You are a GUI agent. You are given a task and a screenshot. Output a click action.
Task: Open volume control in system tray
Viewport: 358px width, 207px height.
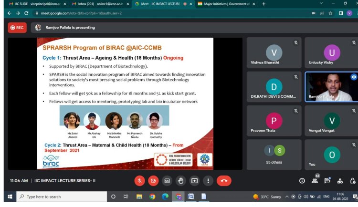pyautogui.click(x=306, y=197)
